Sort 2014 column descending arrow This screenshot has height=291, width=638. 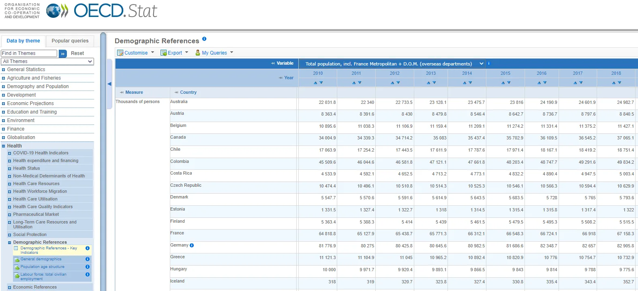click(x=470, y=83)
